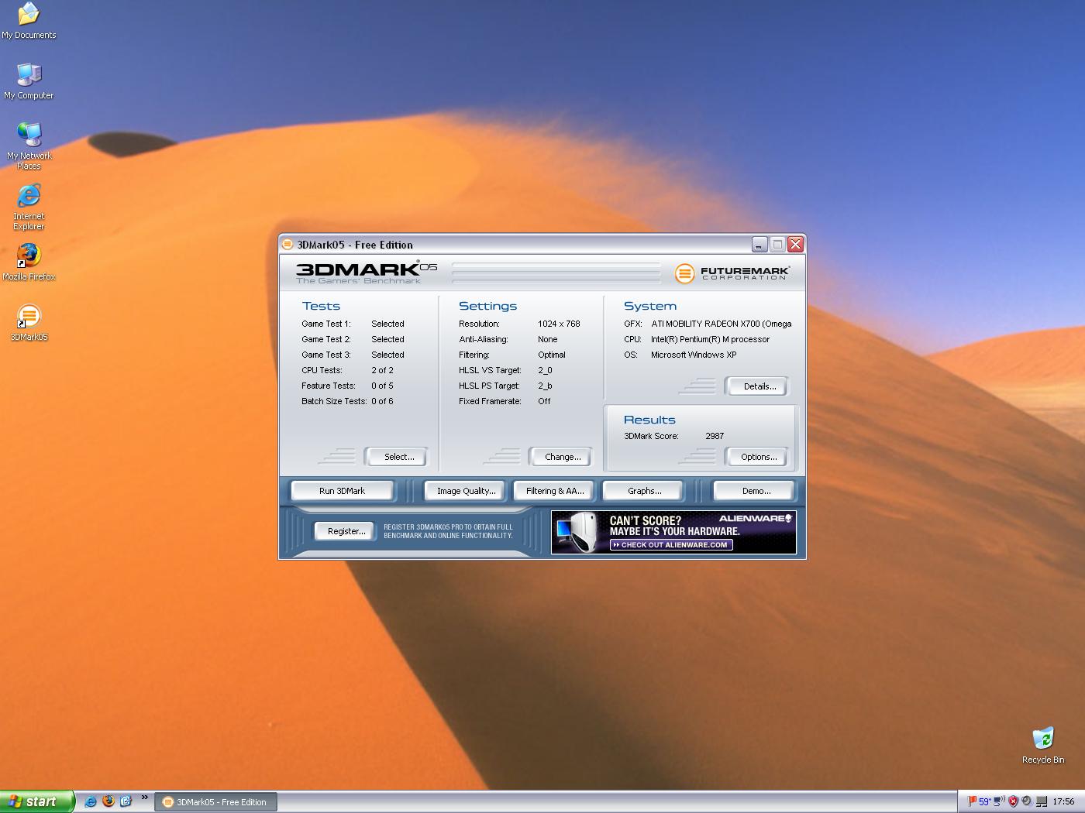1085x813 pixels.
Task: Click Run 3DMark button
Action: click(x=342, y=491)
